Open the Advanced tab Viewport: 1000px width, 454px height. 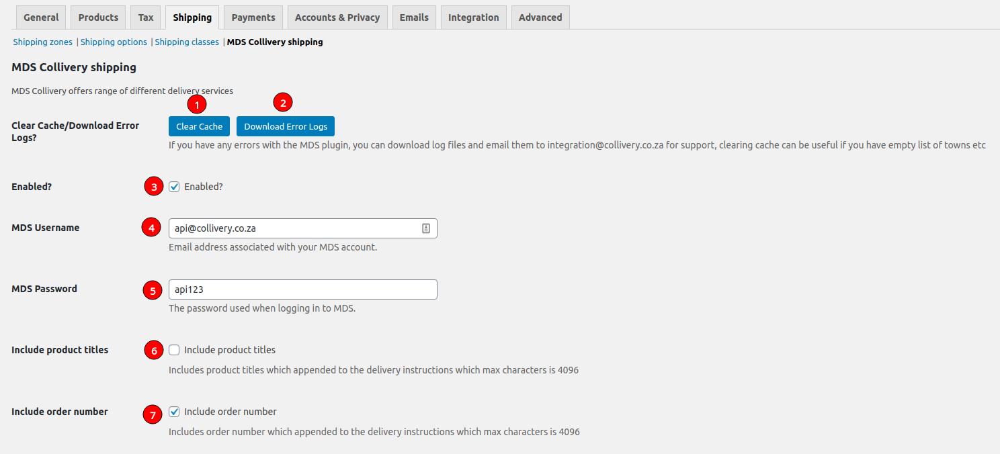point(540,17)
